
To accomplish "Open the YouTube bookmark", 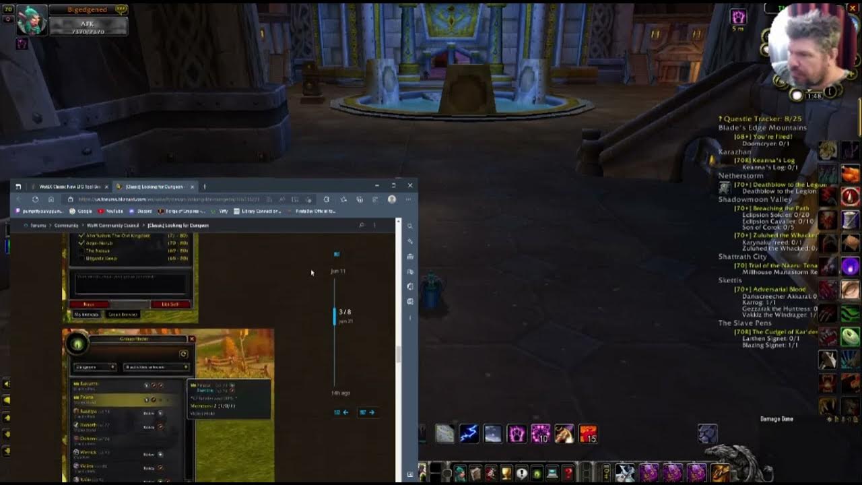I will coord(110,211).
